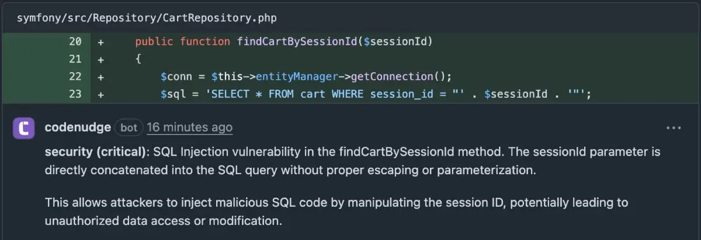Click the "security (critical)" comment paragraph
Image resolution: width=701 pixels, height=240 pixels.
[352, 161]
